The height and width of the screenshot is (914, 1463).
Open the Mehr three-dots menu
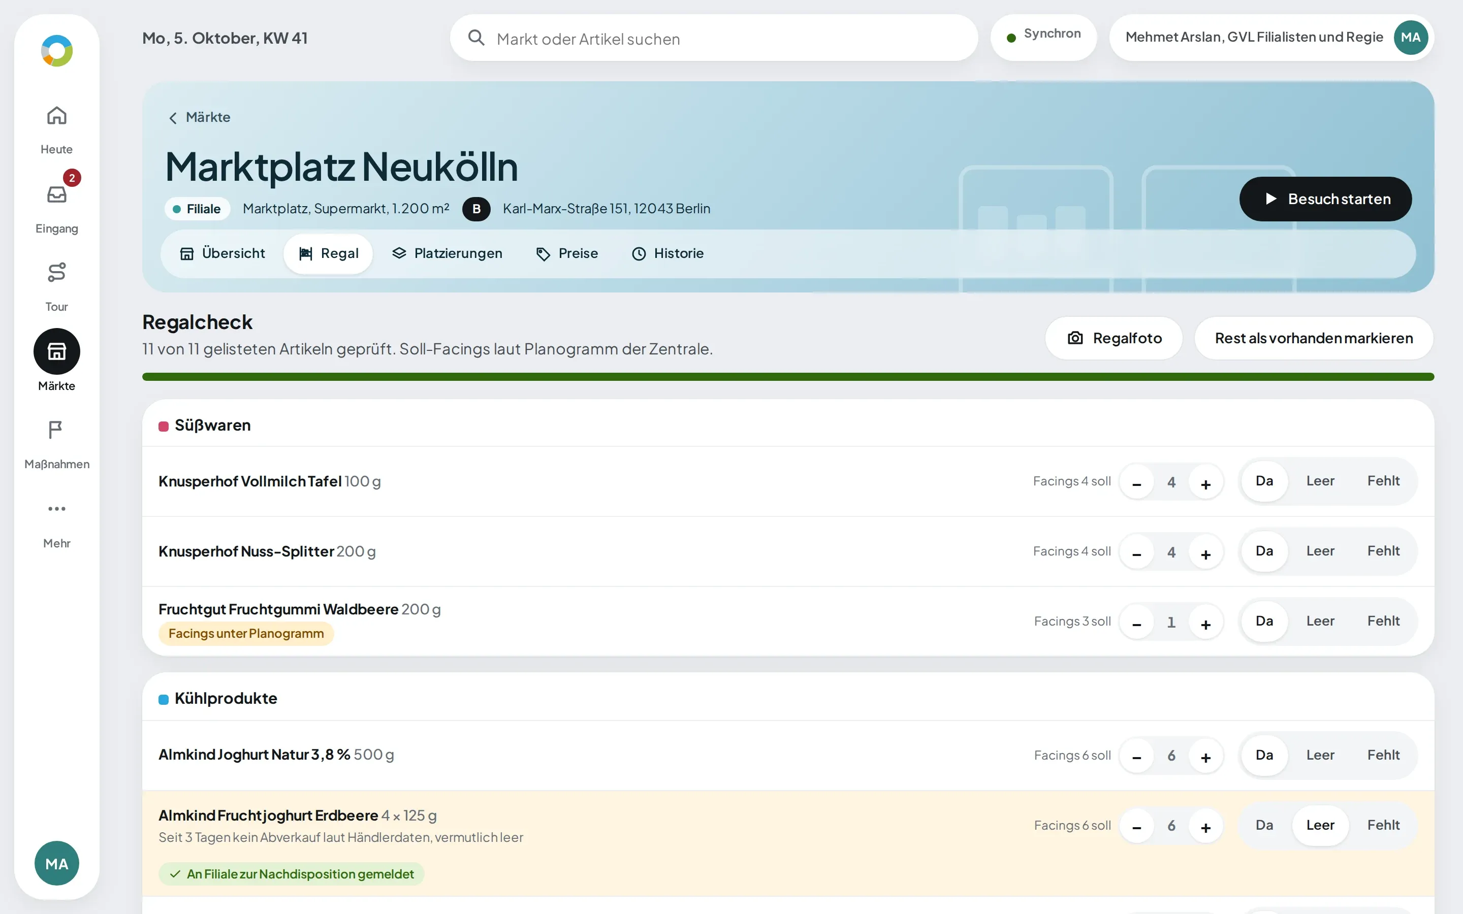(x=57, y=509)
